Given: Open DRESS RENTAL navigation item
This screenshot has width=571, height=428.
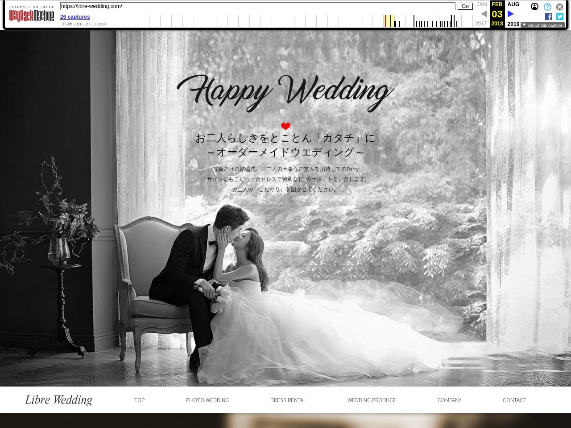Looking at the screenshot, I should [288, 400].
